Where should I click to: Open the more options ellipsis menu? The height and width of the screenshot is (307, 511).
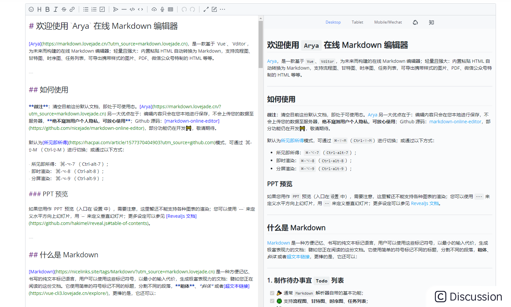223,9
